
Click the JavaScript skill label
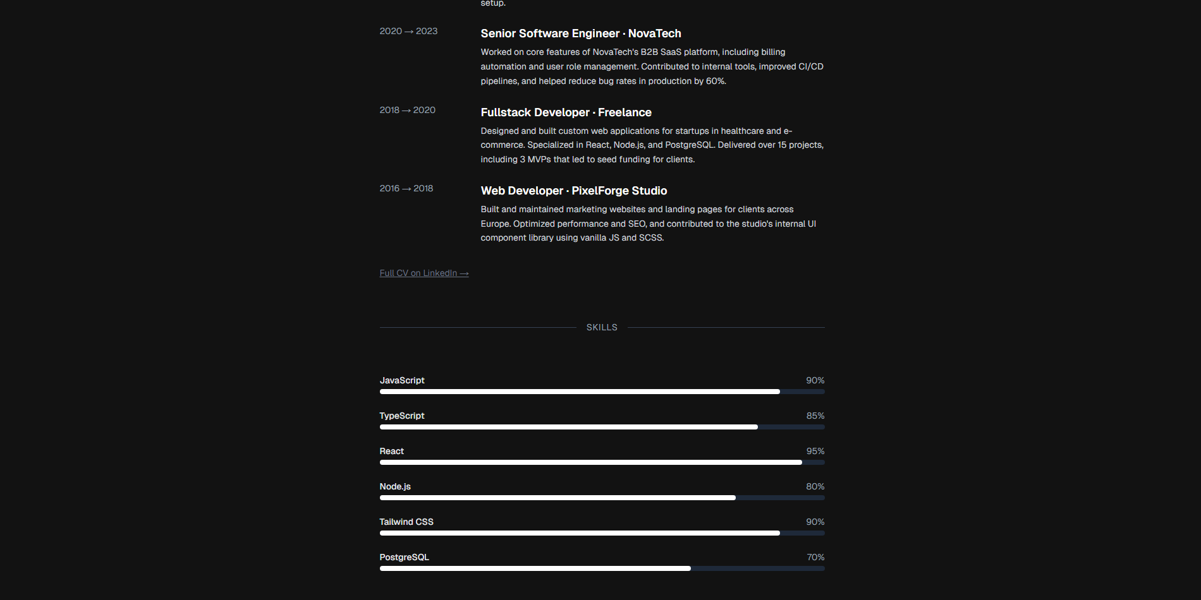[402, 380]
